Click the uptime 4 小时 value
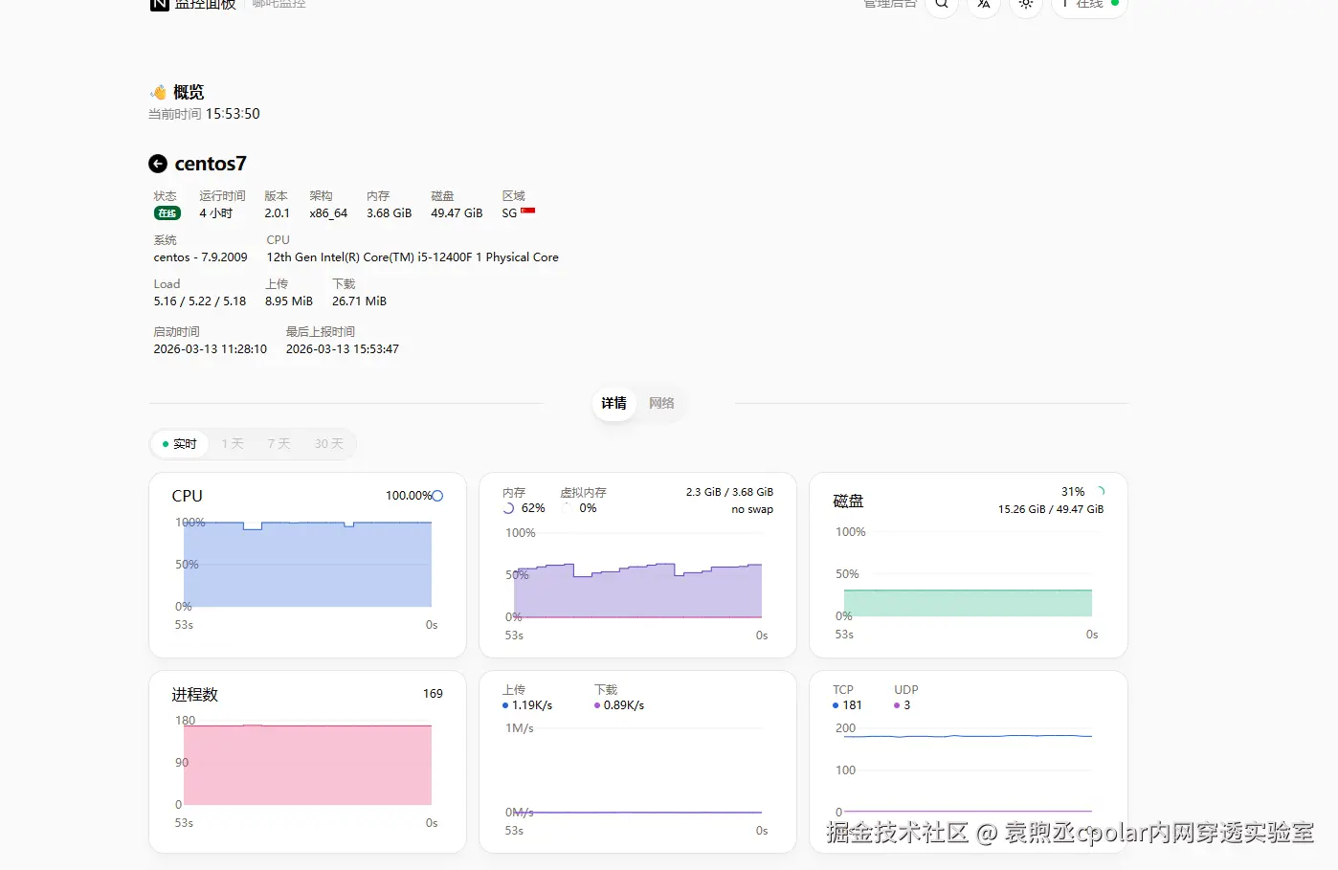Screen dimensions: 1338x870 216,213
